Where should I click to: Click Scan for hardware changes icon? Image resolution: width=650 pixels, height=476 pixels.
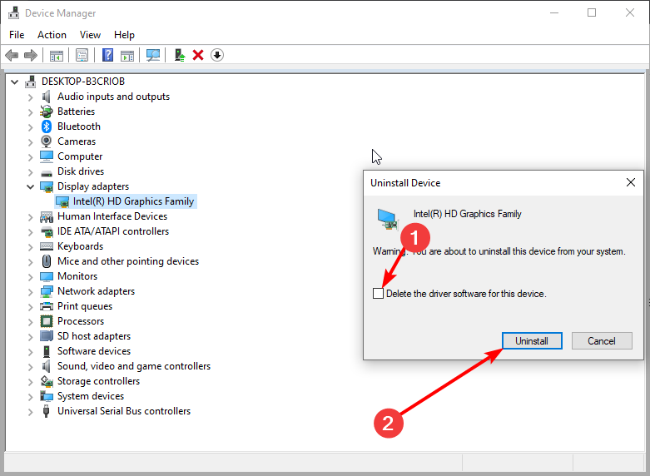coord(153,55)
